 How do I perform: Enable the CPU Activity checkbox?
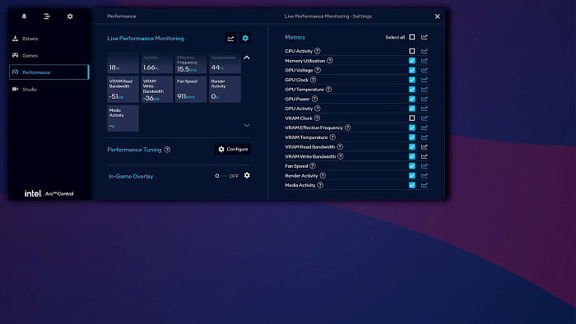(x=411, y=51)
